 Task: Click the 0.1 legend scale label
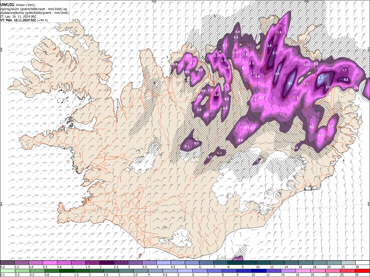coord(2,275)
